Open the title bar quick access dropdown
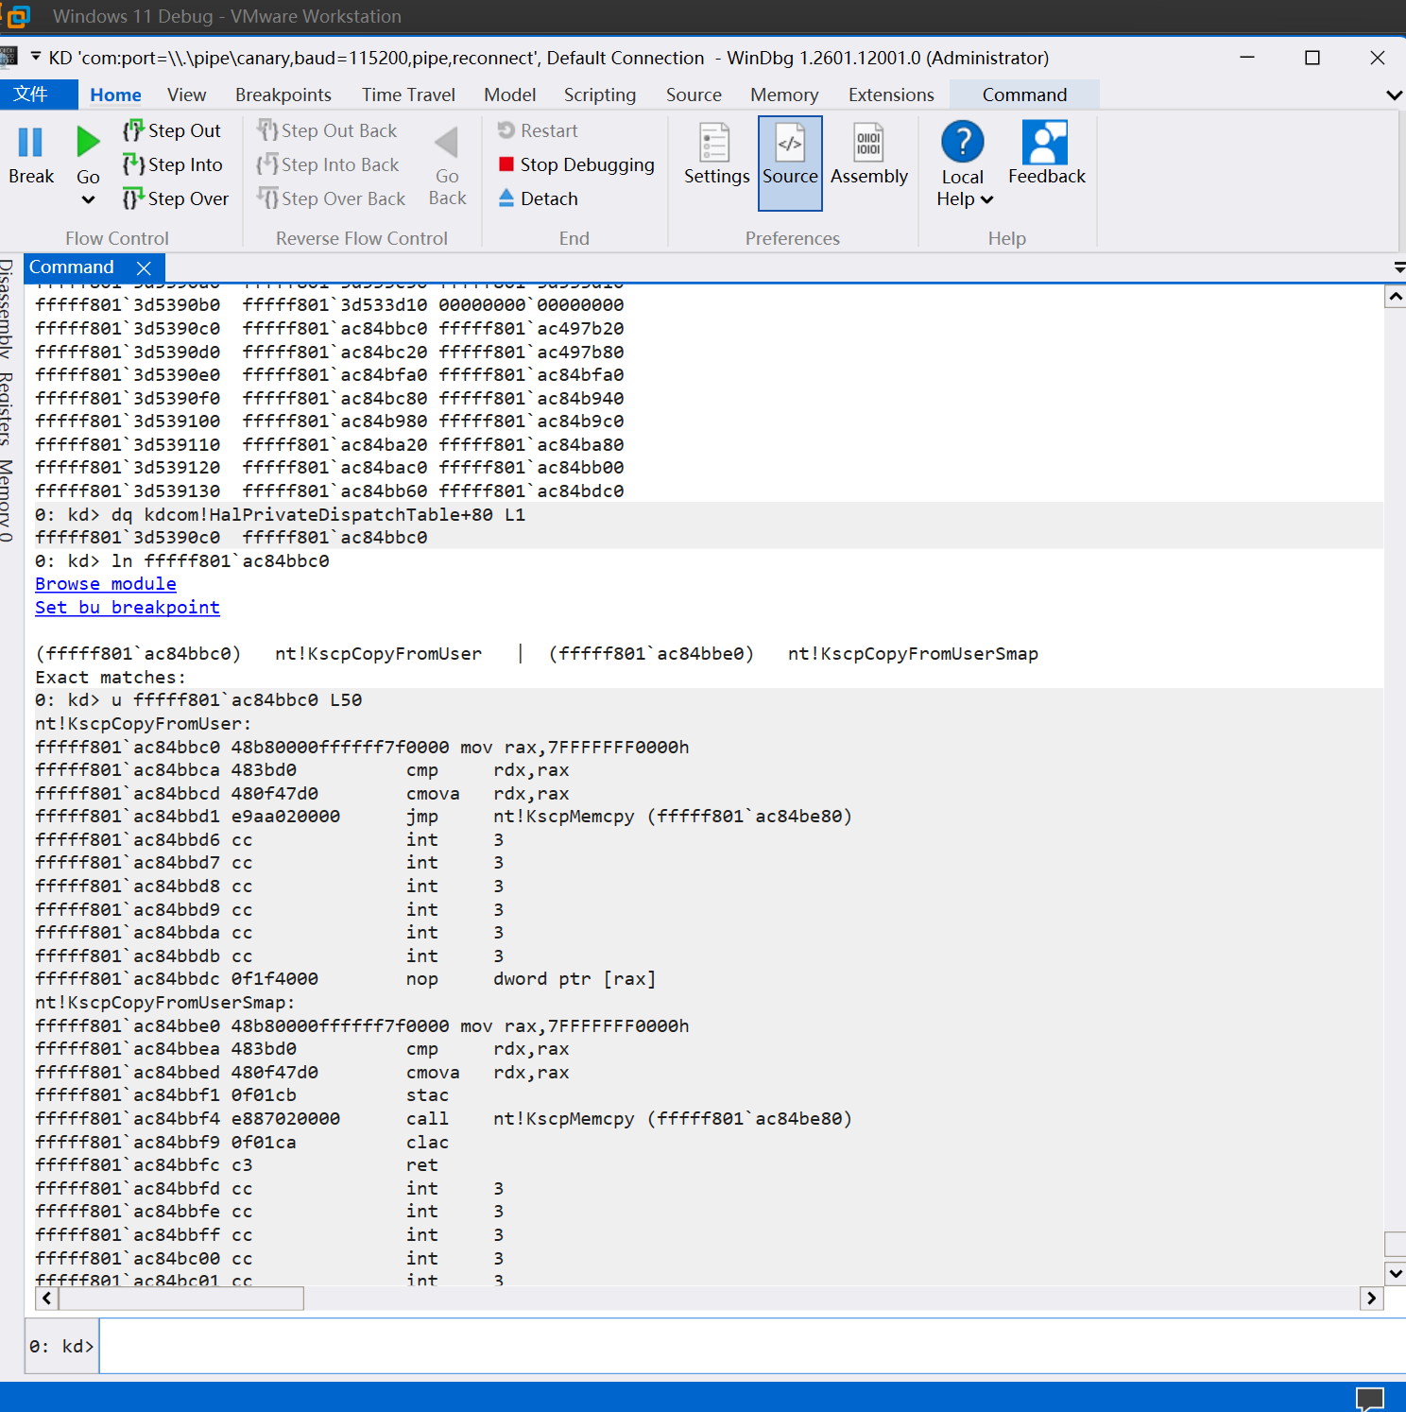 pos(36,57)
